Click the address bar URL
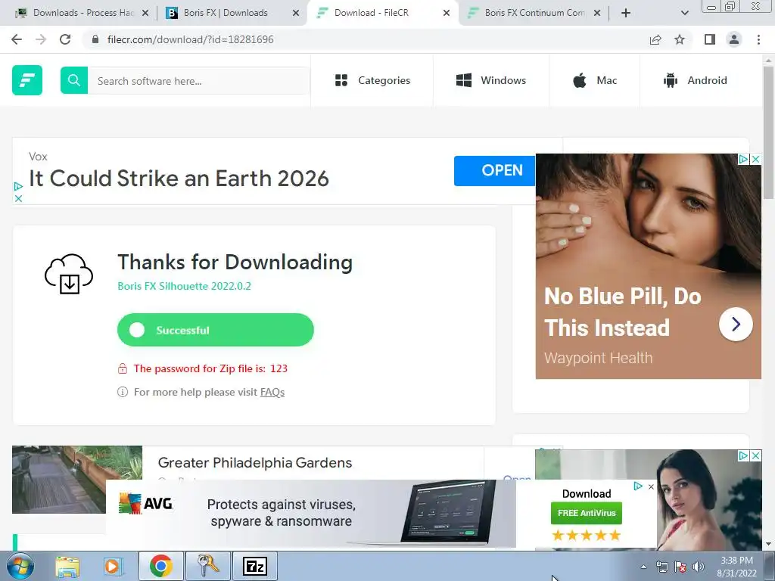The image size is (775, 581). [190, 39]
